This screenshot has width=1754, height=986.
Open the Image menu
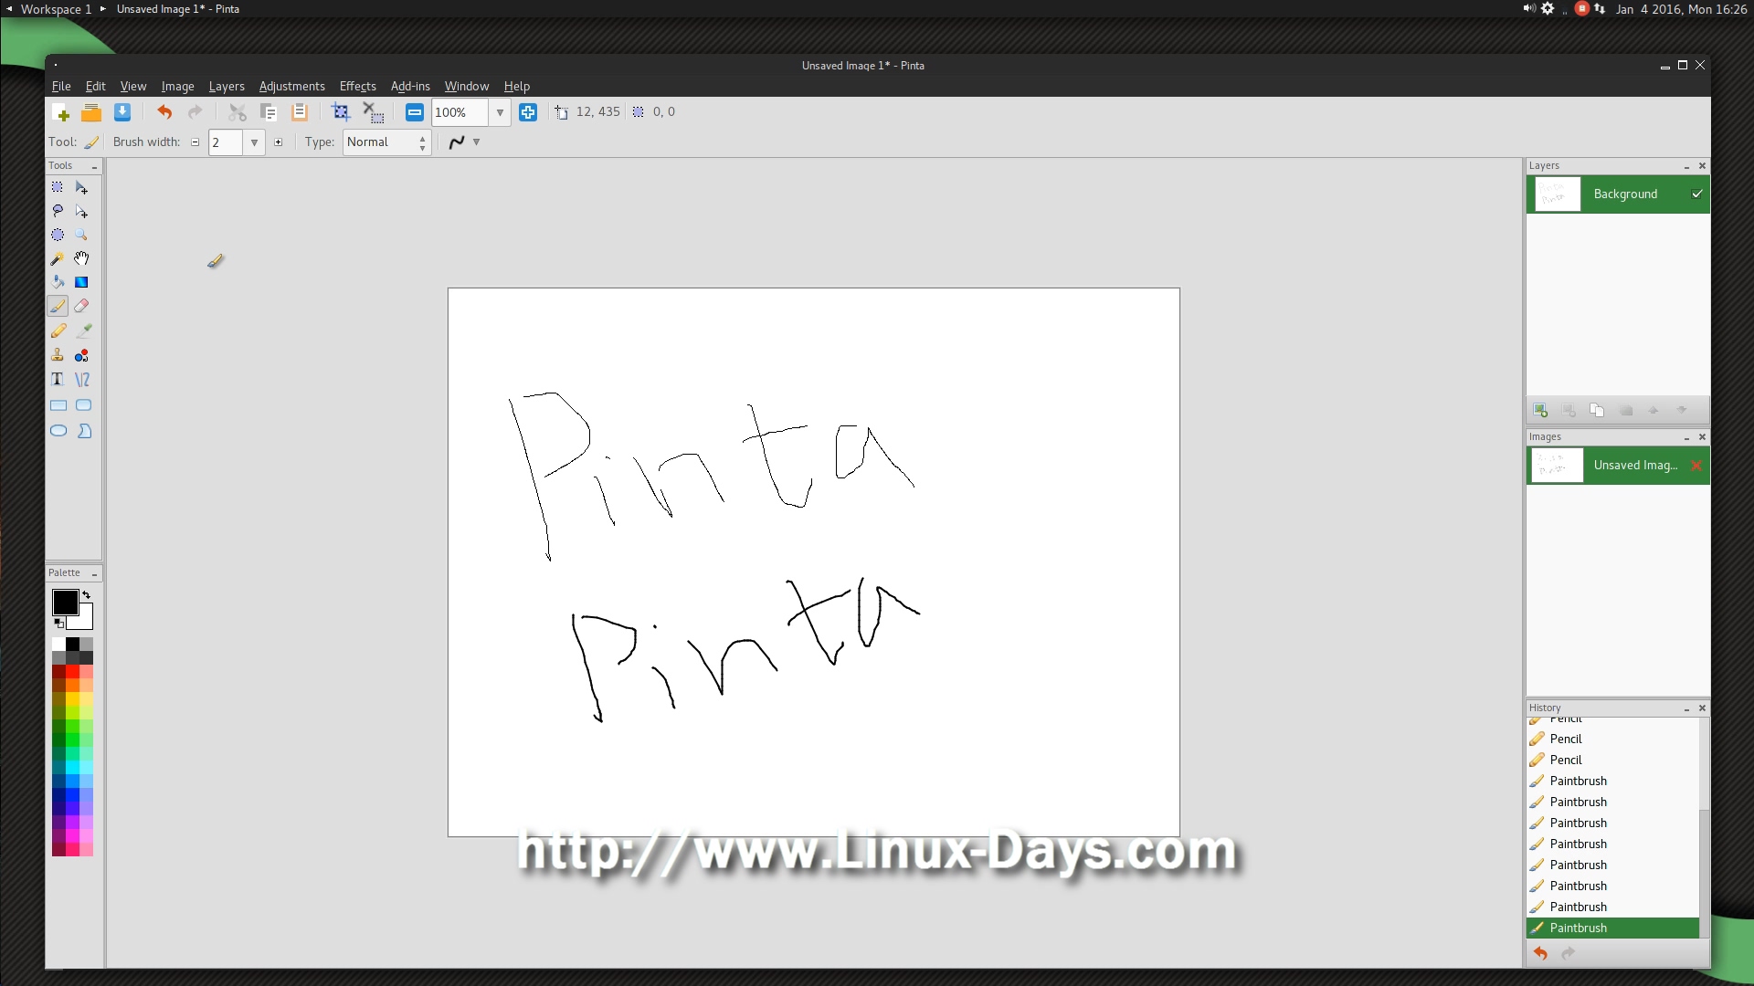(x=177, y=86)
